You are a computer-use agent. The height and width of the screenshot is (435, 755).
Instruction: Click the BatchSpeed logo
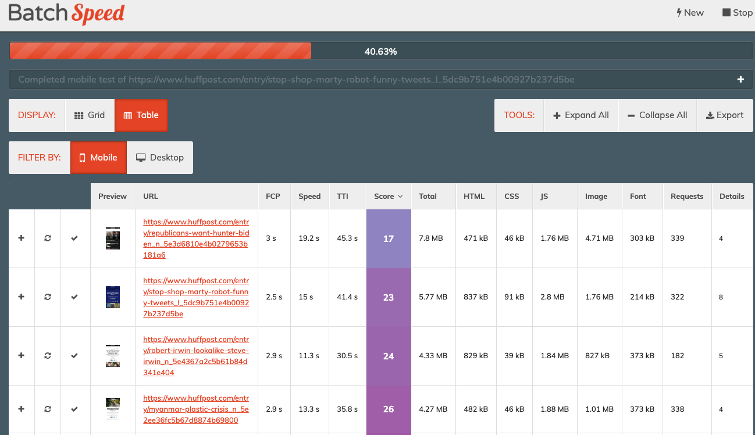66,13
